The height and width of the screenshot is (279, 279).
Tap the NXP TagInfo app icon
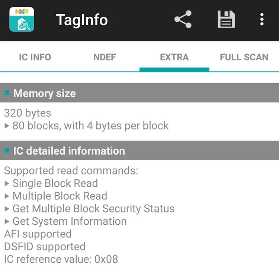click(x=22, y=19)
